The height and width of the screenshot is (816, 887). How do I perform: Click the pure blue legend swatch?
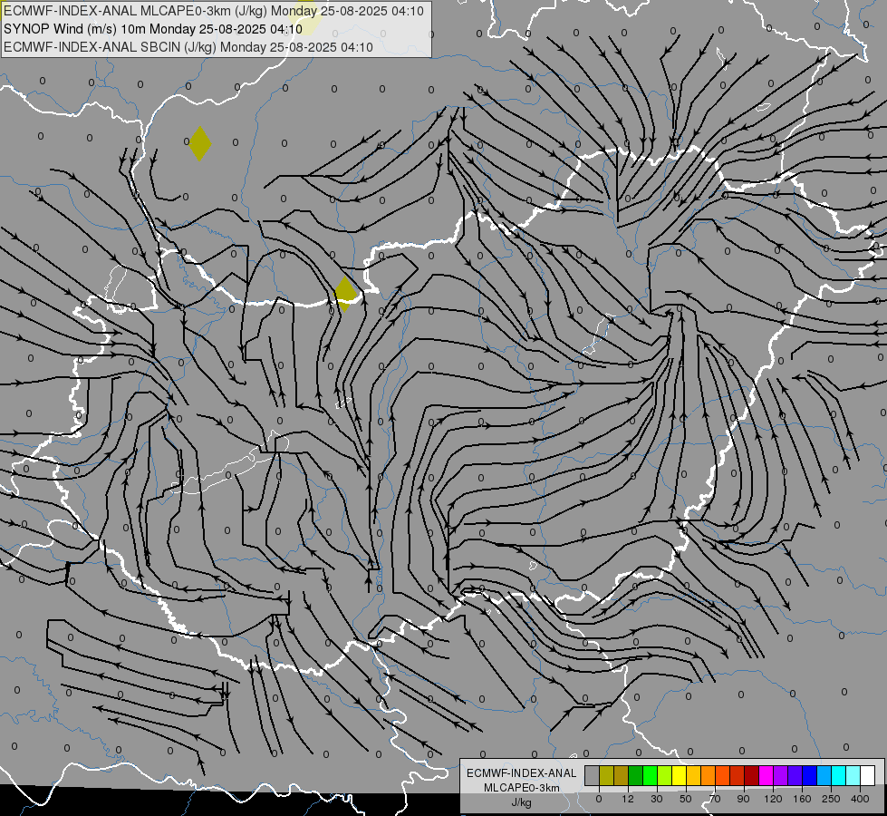(810, 775)
